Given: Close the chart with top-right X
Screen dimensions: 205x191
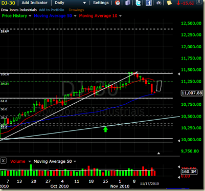Looking at the screenshot, I should pyautogui.click(x=198, y=2).
